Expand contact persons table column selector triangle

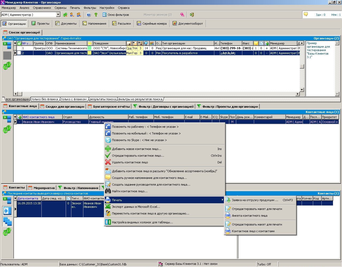point(15,117)
